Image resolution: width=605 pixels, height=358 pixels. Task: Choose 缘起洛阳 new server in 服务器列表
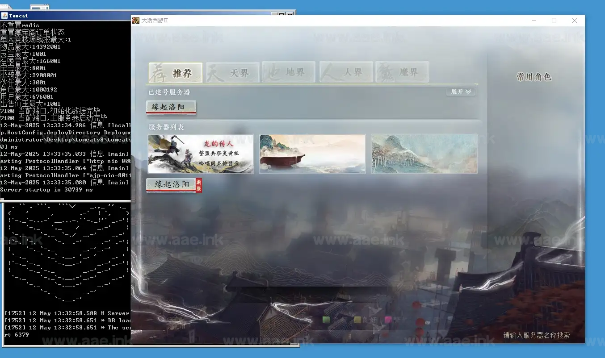(x=171, y=184)
